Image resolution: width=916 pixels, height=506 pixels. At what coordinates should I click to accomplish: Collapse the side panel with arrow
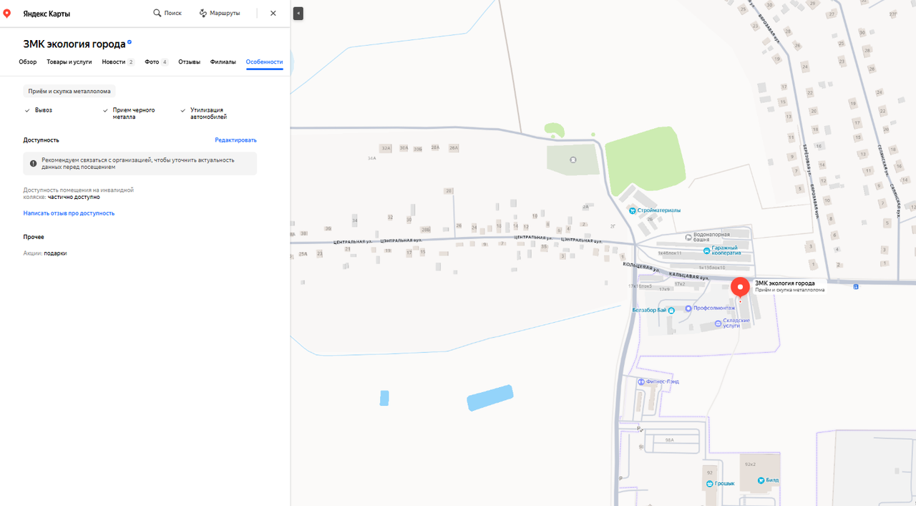[x=298, y=13]
